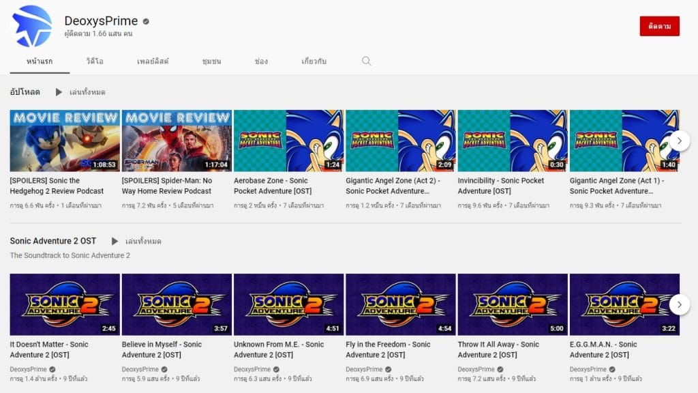Open the อัปโหลด section heading
The image size is (698, 393).
[x=25, y=92]
